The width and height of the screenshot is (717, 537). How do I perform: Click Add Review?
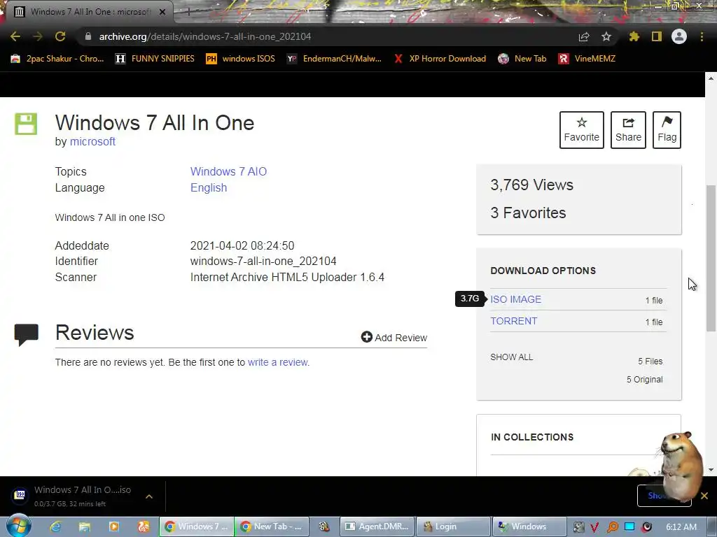394,338
